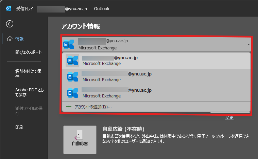Image resolution: width=258 pixels, height=159 pixels.
Task: Open 開く/エクスポート in the sidebar
Action: (x=29, y=52)
